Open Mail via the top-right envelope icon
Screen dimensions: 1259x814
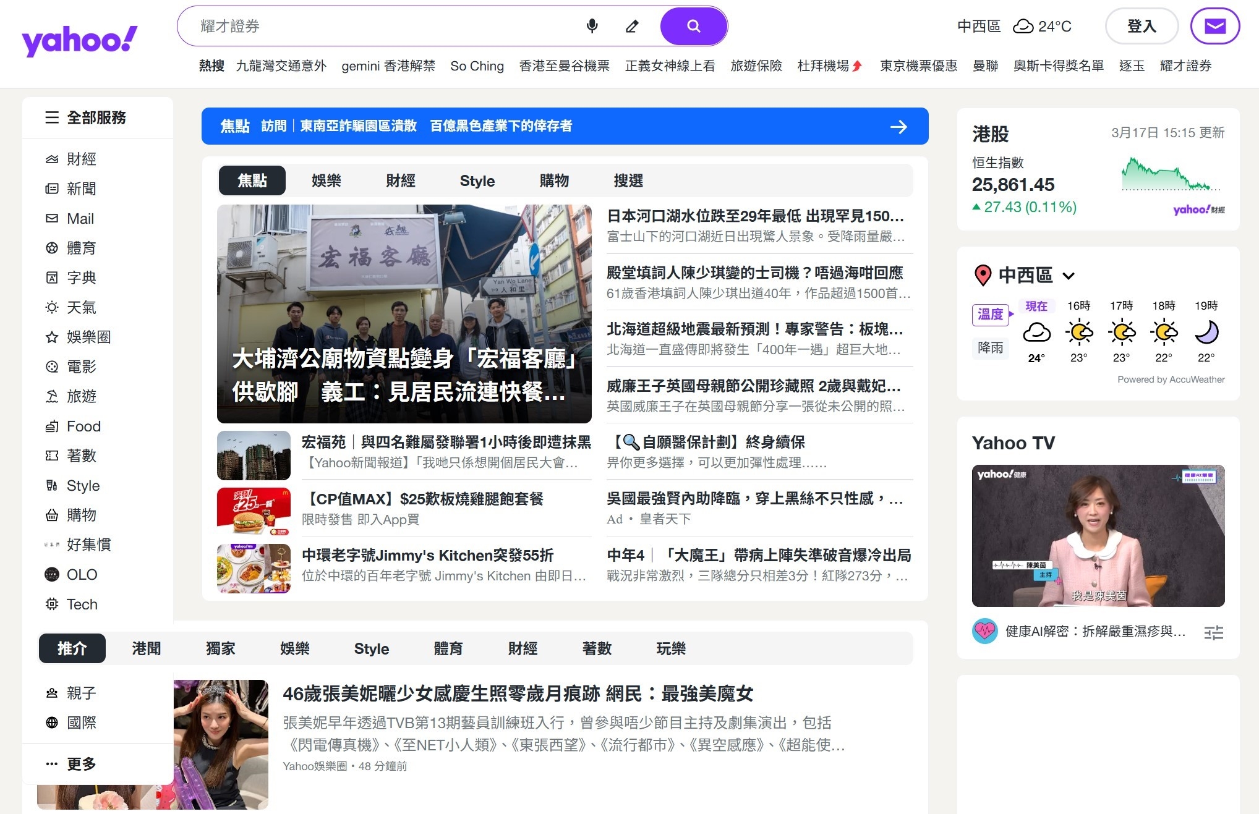(x=1214, y=26)
